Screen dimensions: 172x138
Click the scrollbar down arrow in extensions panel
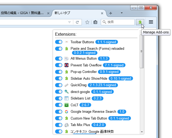142,132
